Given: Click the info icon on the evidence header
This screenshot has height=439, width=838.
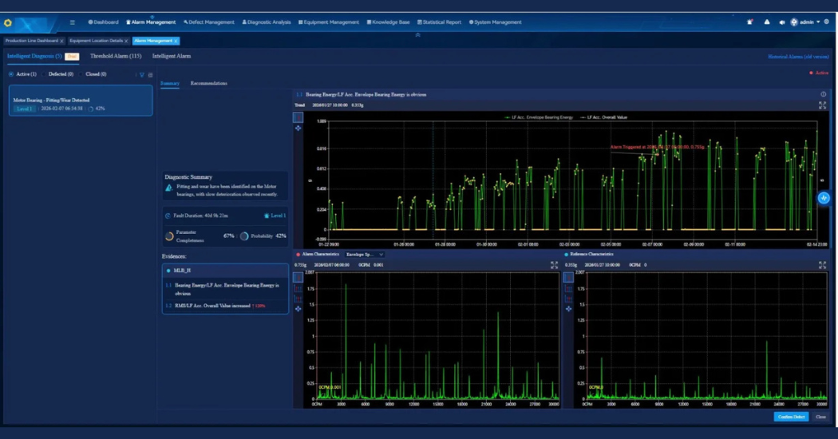Looking at the screenshot, I should click(x=823, y=94).
